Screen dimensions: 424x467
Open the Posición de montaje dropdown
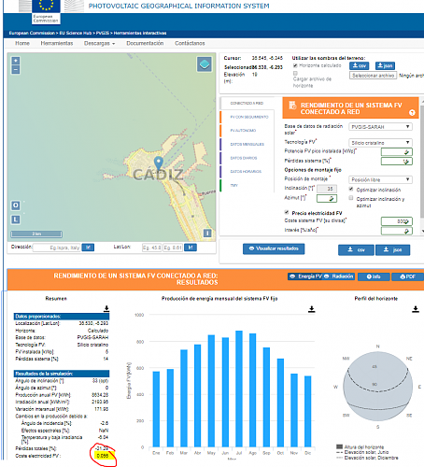[x=380, y=179]
